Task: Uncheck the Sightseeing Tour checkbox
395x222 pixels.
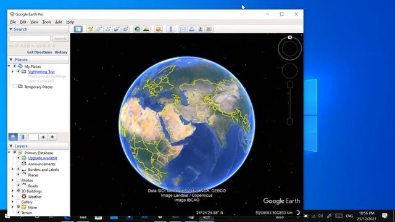Action: pyautogui.click(x=19, y=72)
